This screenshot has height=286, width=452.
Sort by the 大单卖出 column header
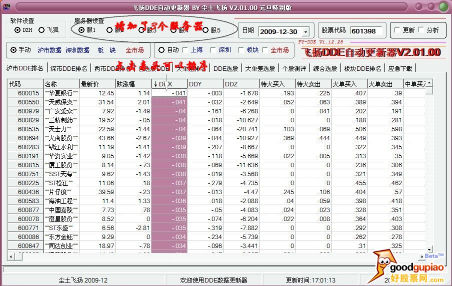tap(385, 84)
